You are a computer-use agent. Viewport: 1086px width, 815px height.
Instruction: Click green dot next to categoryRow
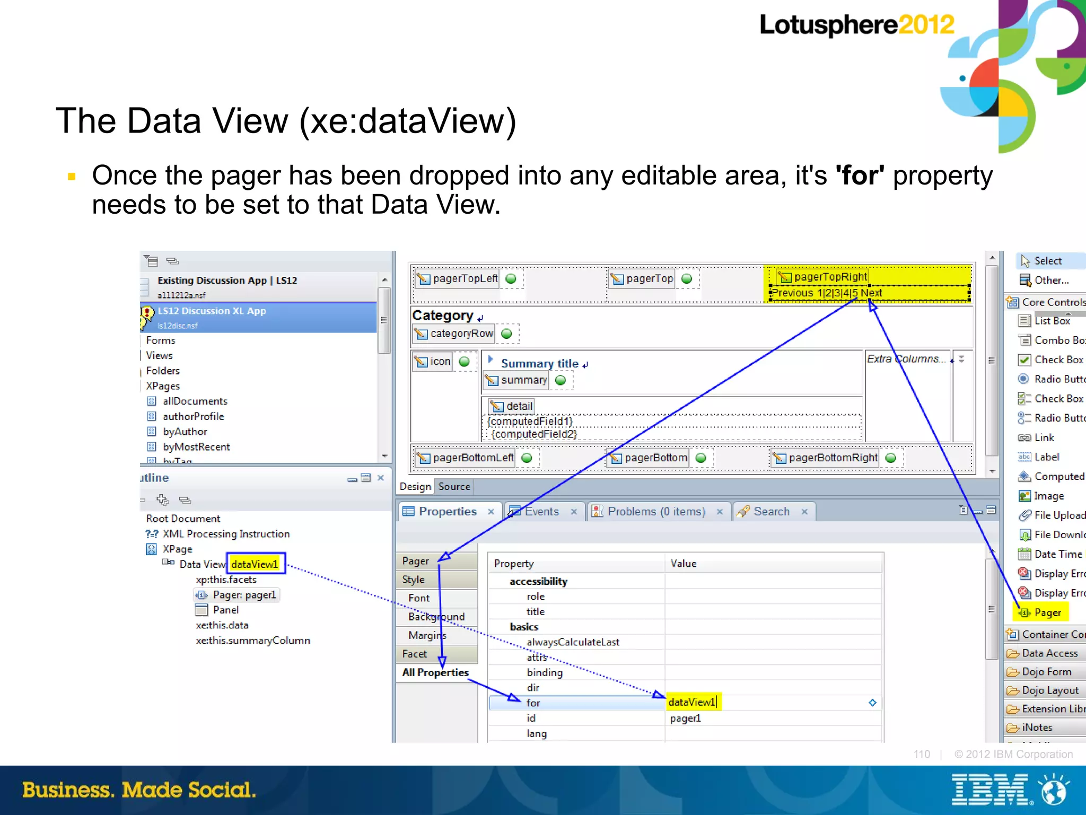tap(506, 334)
